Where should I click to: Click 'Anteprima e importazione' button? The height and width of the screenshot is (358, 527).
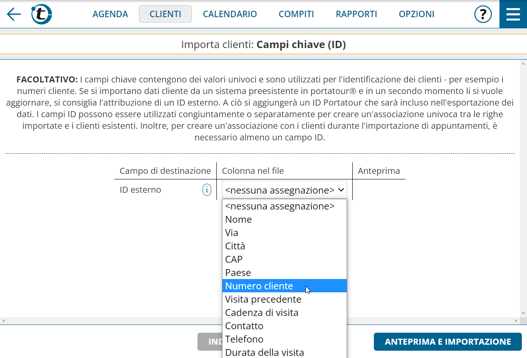point(447,342)
